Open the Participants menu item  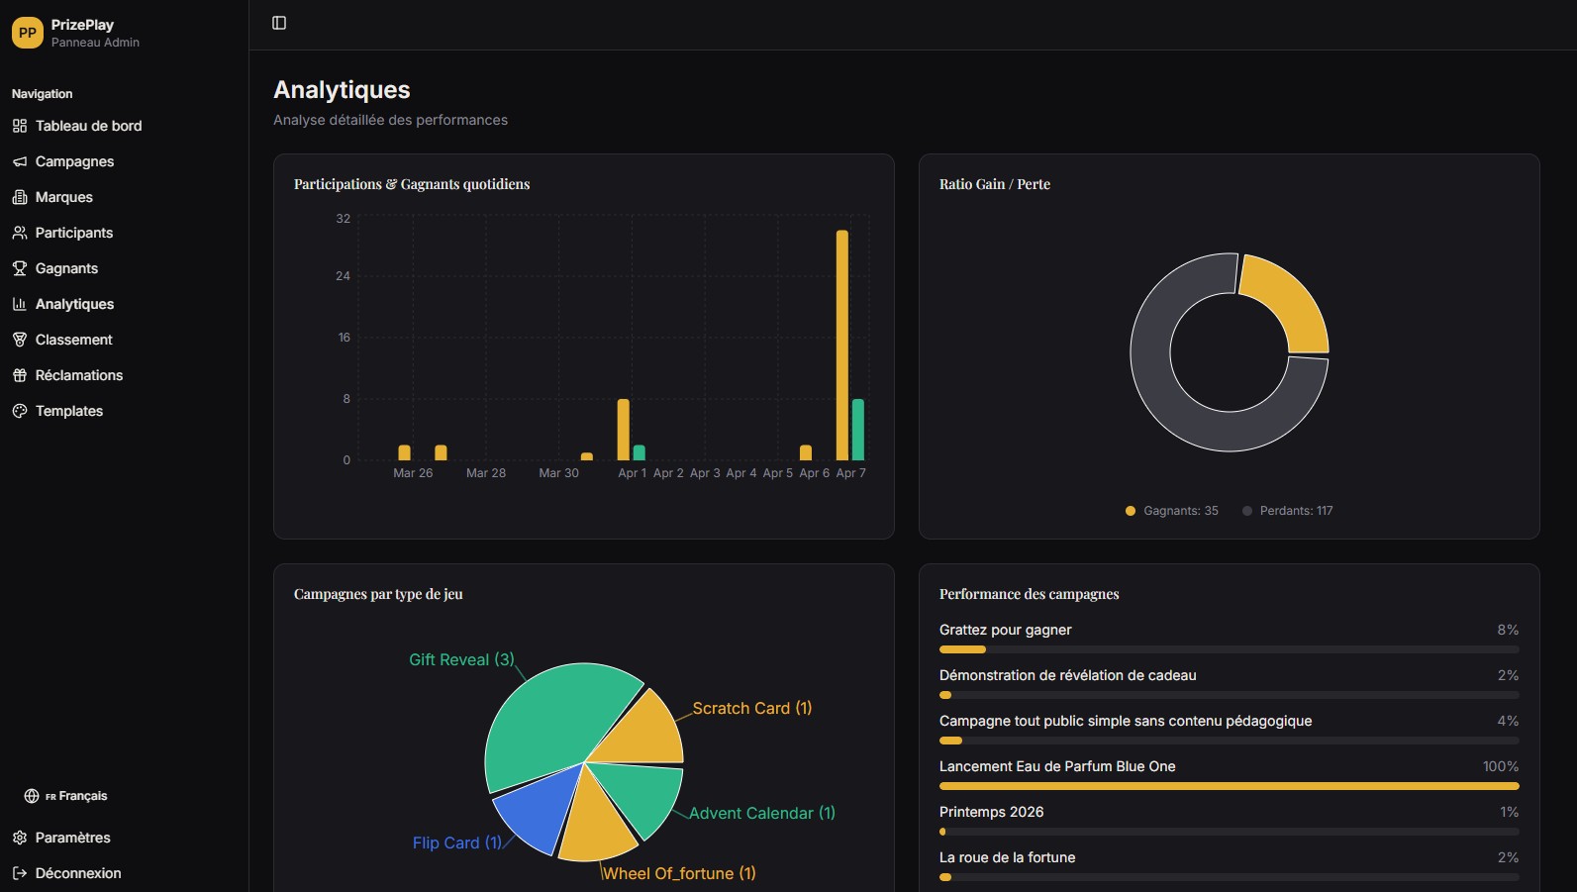[74, 233]
